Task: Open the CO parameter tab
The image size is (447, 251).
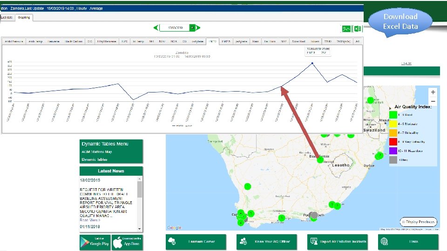Action: (90, 41)
